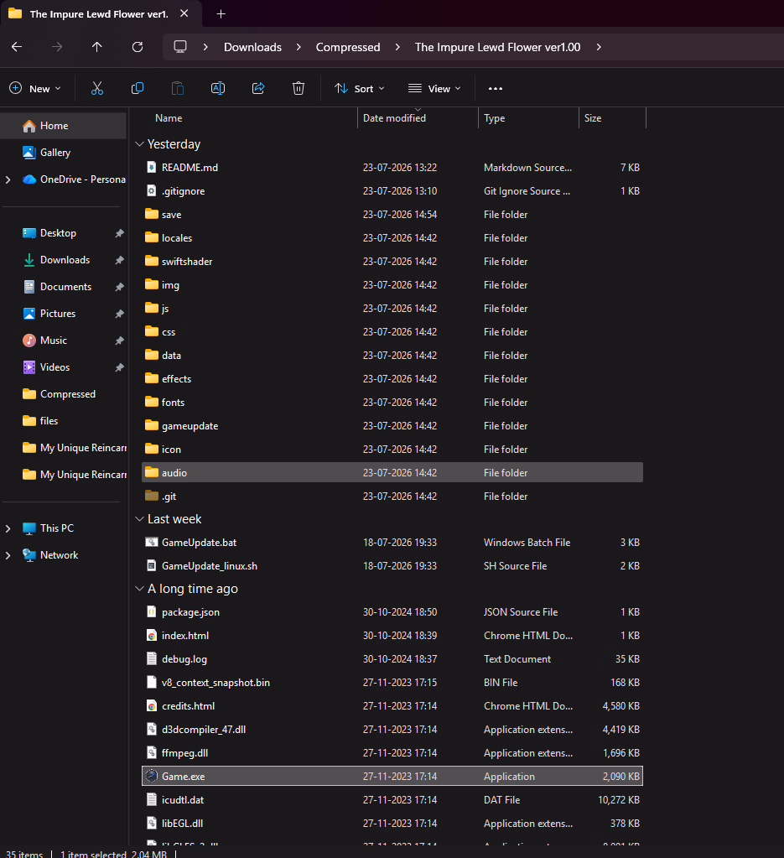This screenshot has height=858, width=784.
Task: Select v8_context_snapshot.bin file
Action: 392,683
